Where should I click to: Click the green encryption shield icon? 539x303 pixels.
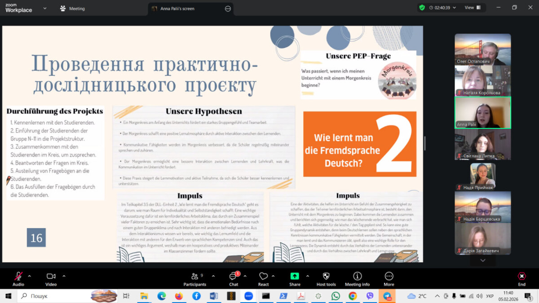pyautogui.click(x=422, y=8)
